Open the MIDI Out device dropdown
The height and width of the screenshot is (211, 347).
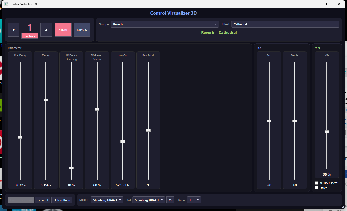coord(149,200)
